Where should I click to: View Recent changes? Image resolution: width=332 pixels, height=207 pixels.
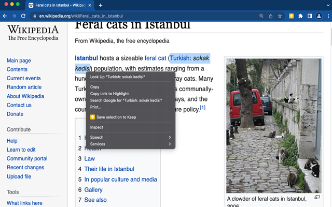[25, 168]
